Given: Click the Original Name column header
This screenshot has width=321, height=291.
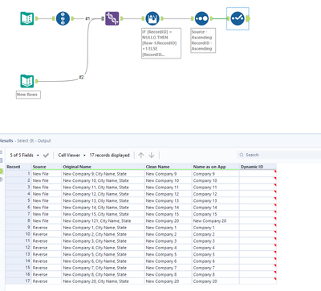Looking at the screenshot, I should click(x=103, y=167).
